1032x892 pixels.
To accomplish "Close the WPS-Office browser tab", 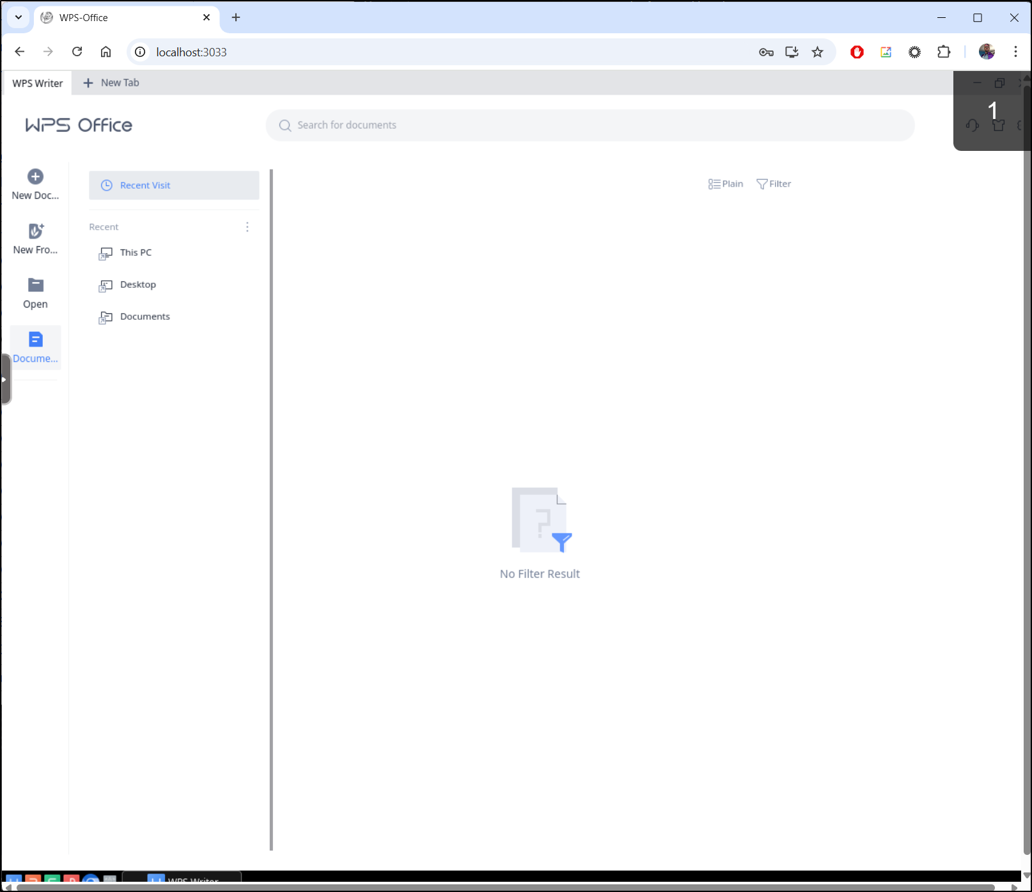I will [207, 17].
